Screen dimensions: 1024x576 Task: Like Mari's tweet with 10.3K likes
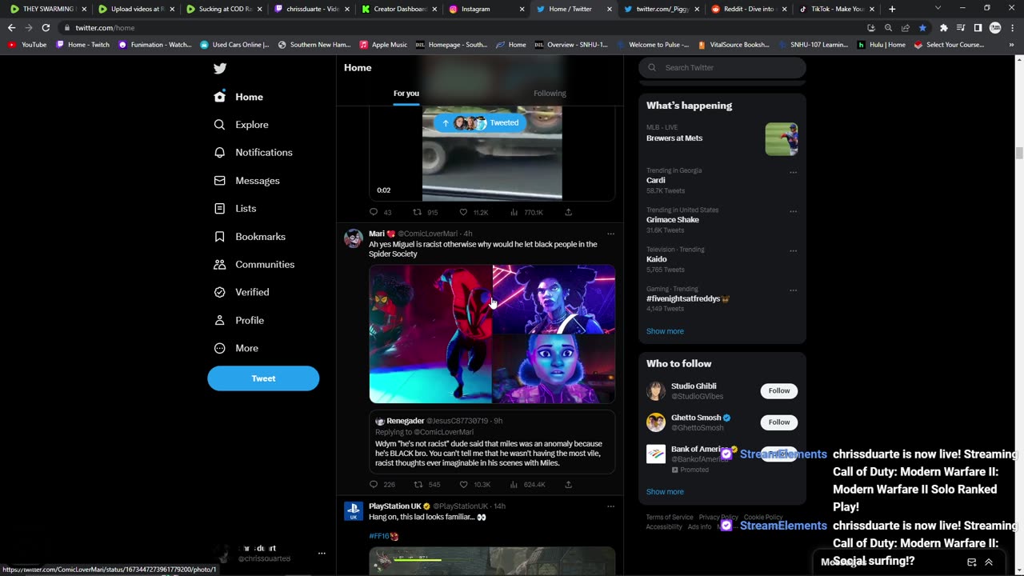point(463,485)
